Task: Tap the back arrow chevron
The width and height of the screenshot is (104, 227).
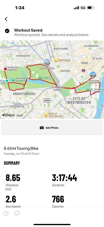Action: tap(6, 19)
